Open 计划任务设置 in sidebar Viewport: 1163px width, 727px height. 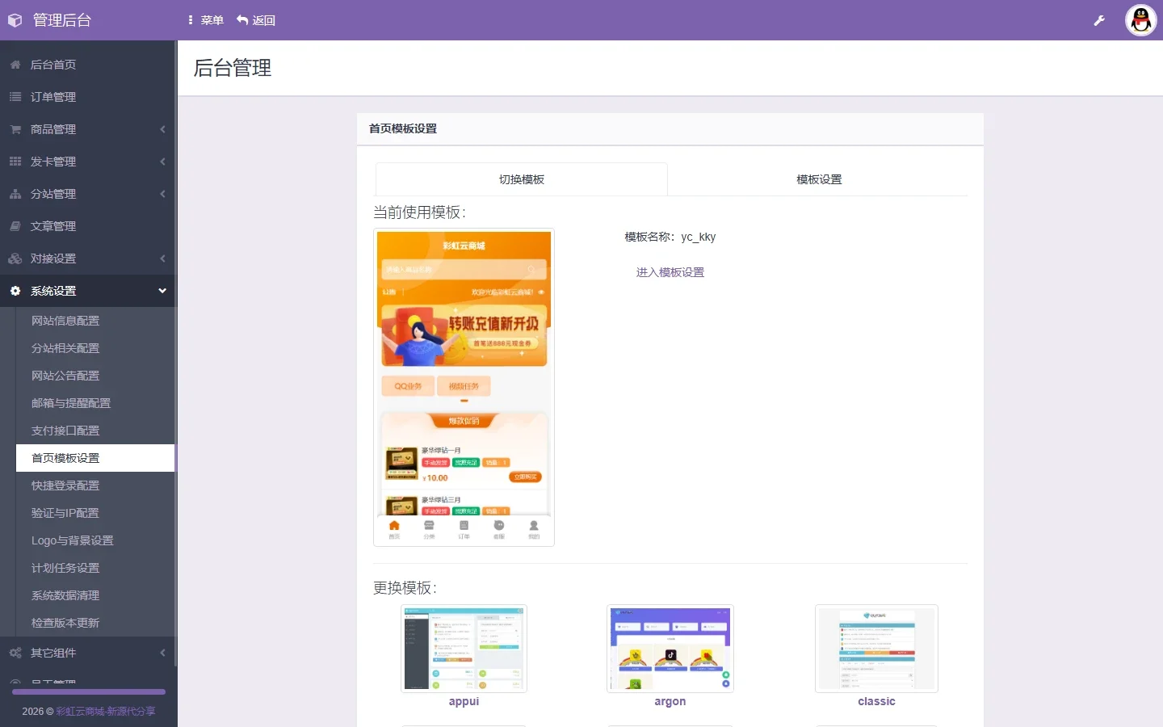[x=95, y=568]
